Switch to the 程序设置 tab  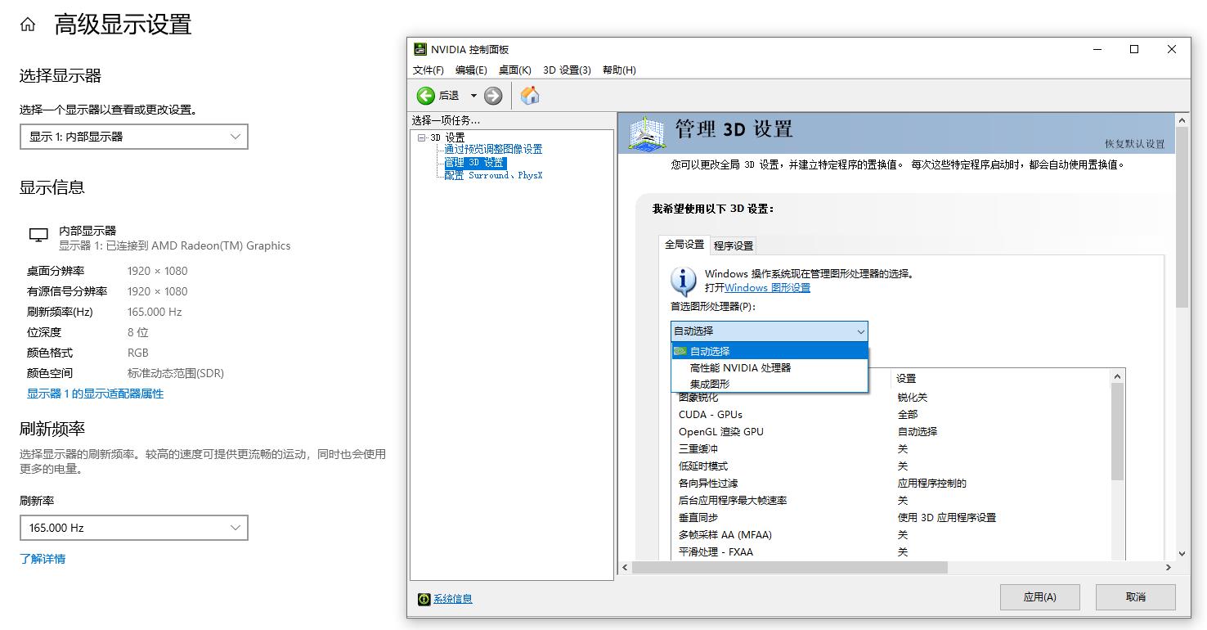pyautogui.click(x=733, y=245)
